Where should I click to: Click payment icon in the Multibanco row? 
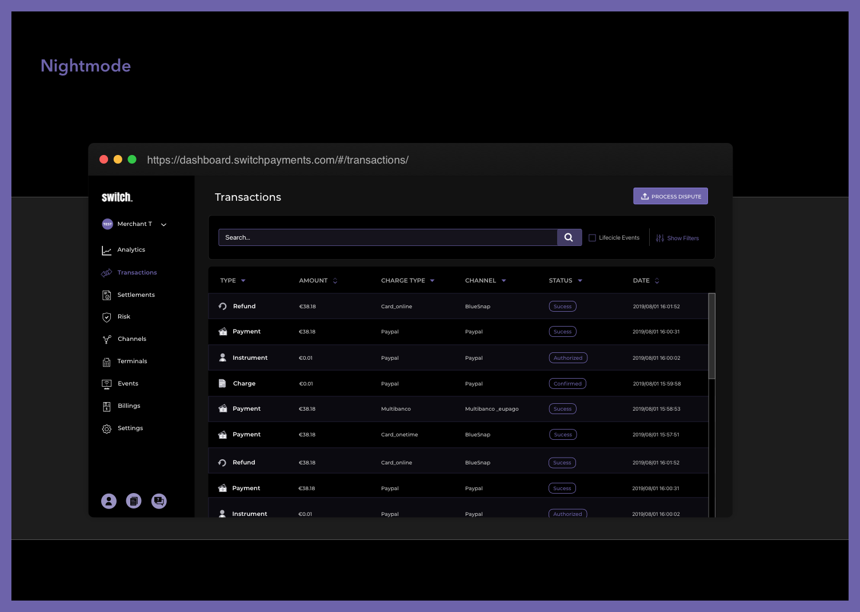[x=222, y=409]
